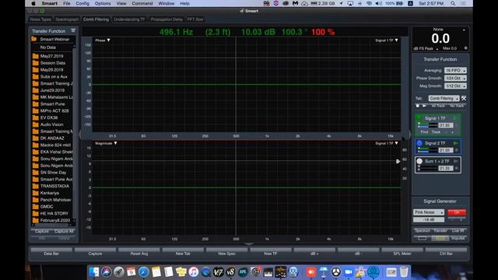Screen dimensions: 498x280
Task: Open the SPL app icon in the Dock
Action: [x=243, y=272]
